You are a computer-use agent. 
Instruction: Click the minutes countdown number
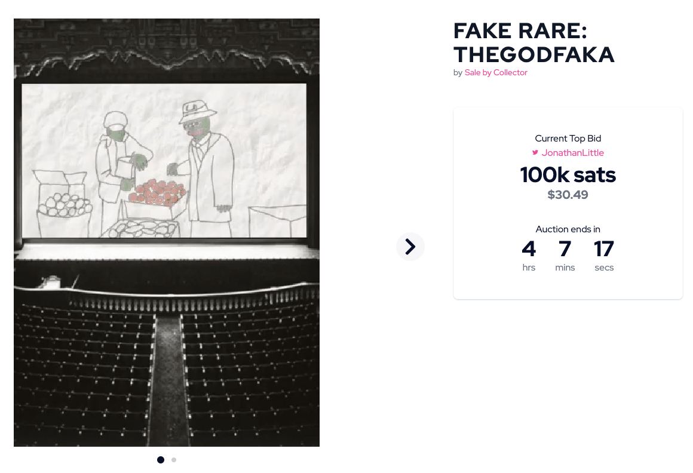tap(565, 249)
